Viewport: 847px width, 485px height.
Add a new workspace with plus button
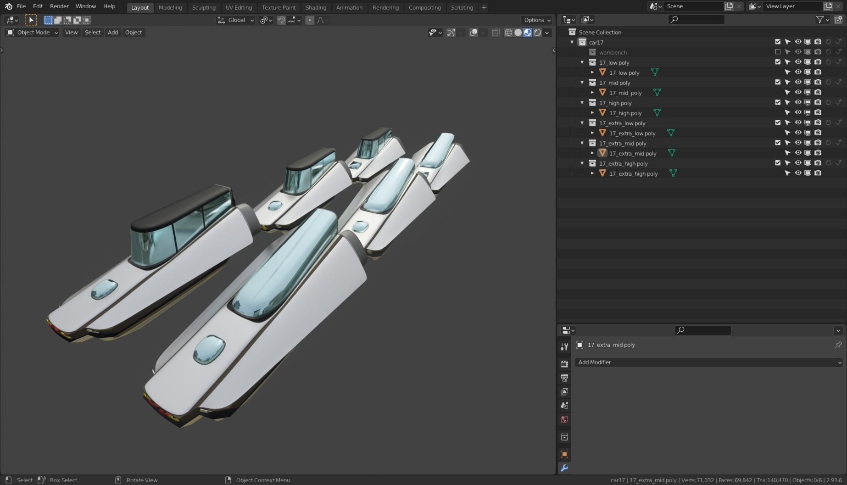click(x=484, y=7)
